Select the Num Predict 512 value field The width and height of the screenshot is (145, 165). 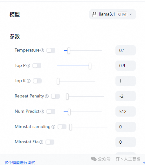[x=126, y=111]
